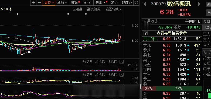
Task: Click the current price 6.28
Action: [167, 12]
